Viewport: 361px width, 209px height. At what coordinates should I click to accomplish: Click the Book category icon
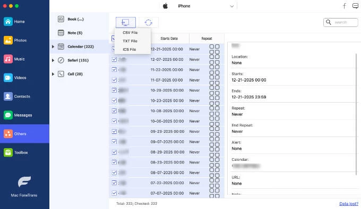point(61,19)
